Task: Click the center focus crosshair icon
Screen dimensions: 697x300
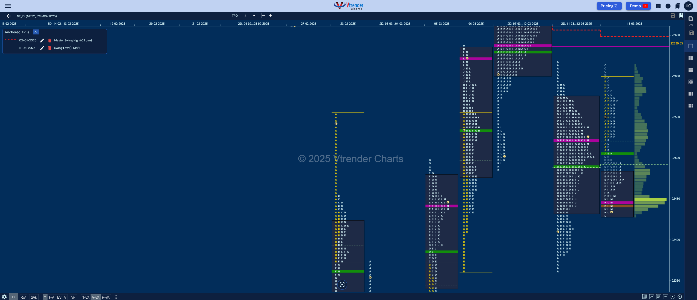Action: (x=342, y=284)
